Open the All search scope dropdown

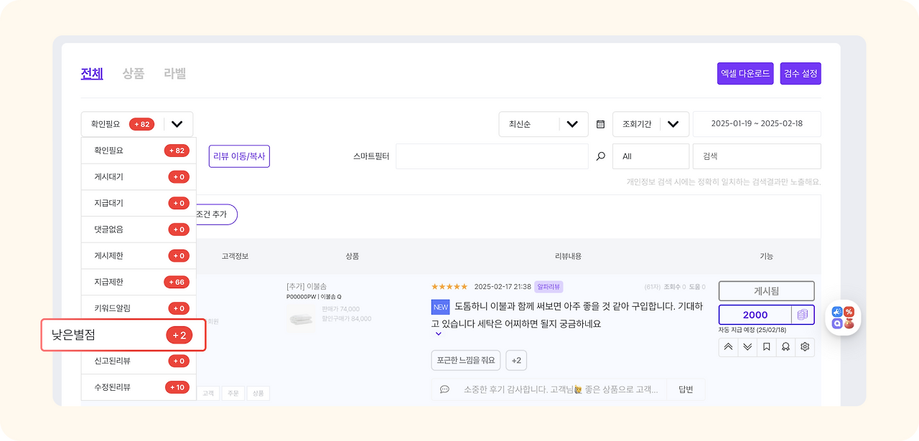650,156
